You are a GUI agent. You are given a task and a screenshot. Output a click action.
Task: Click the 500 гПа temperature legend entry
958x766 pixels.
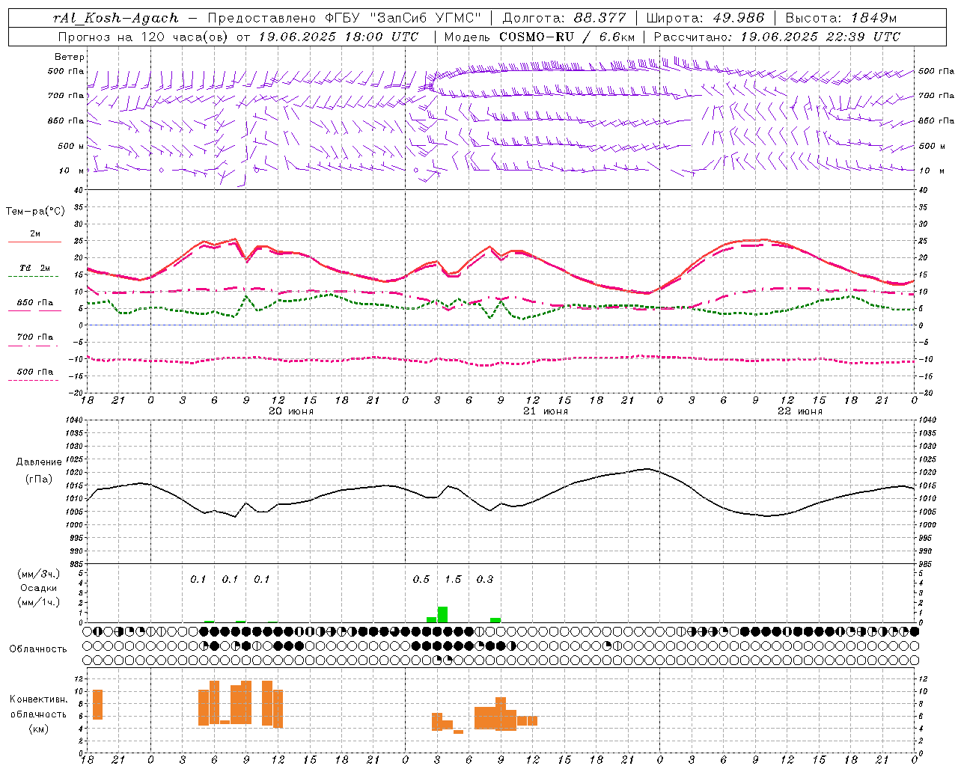click(34, 374)
